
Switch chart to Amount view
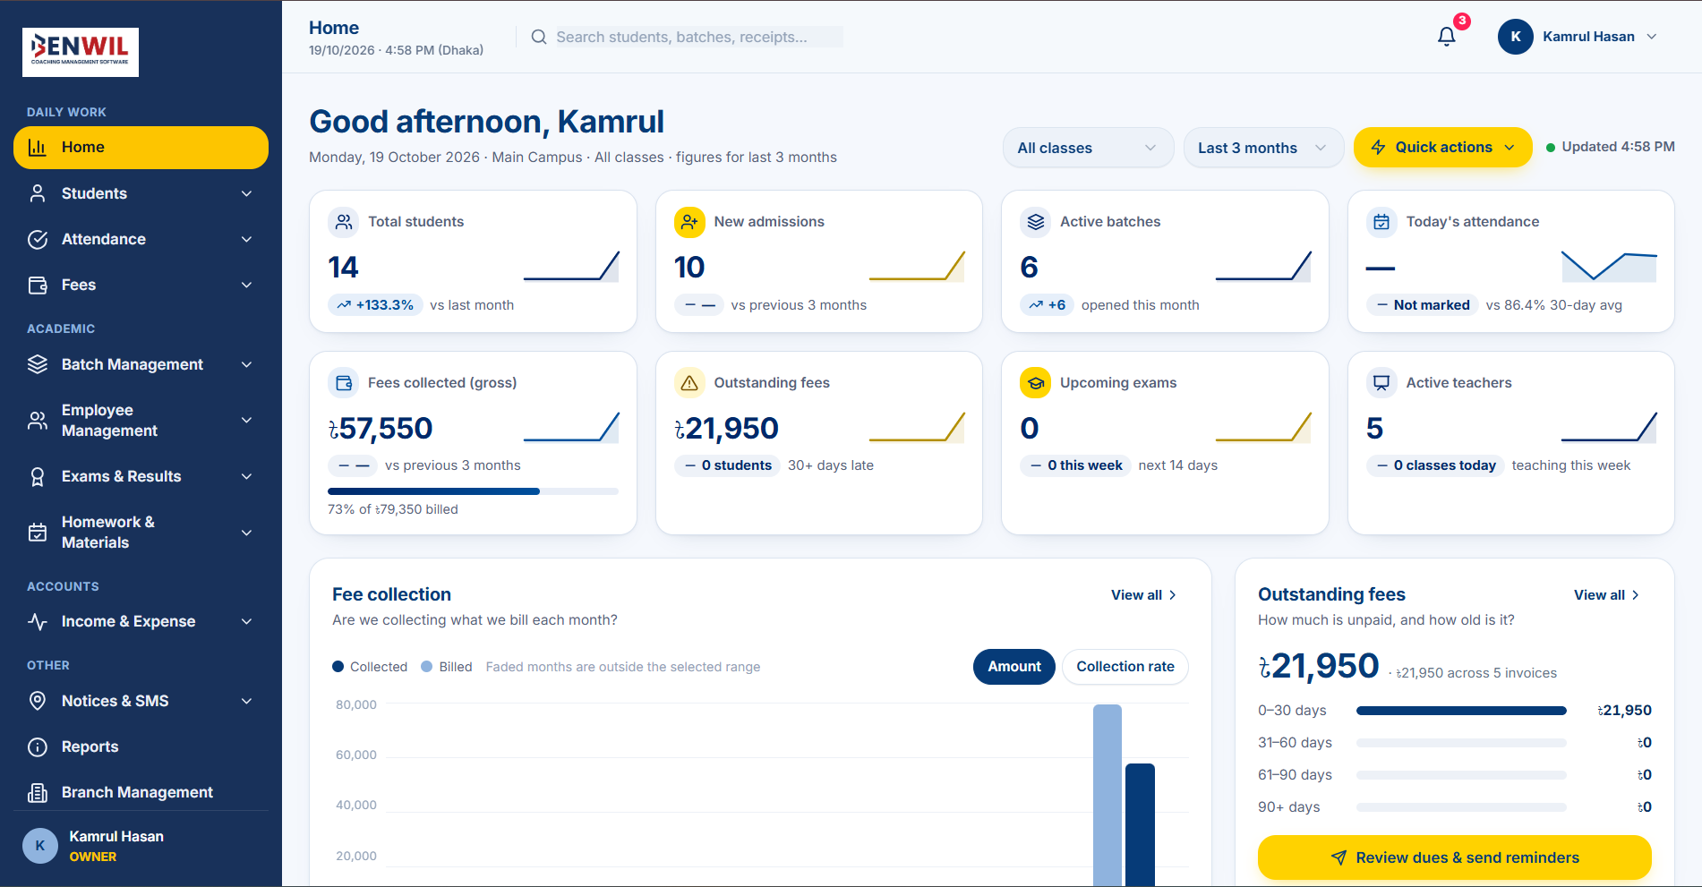1014,667
